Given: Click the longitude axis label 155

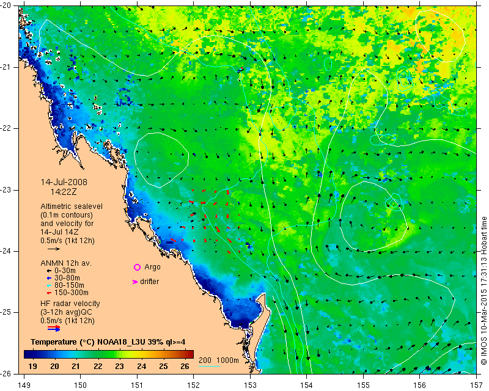Looking at the screenshot, I should (x=363, y=386).
